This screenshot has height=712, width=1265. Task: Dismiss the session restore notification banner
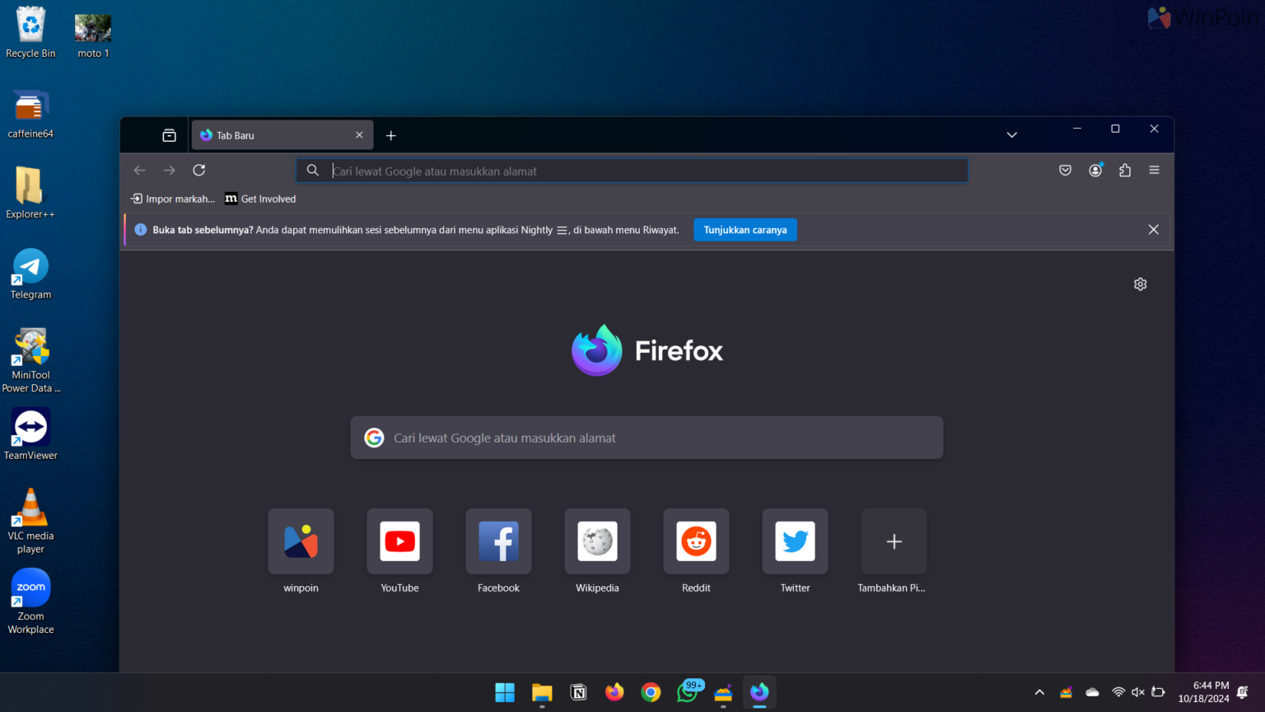(x=1153, y=229)
